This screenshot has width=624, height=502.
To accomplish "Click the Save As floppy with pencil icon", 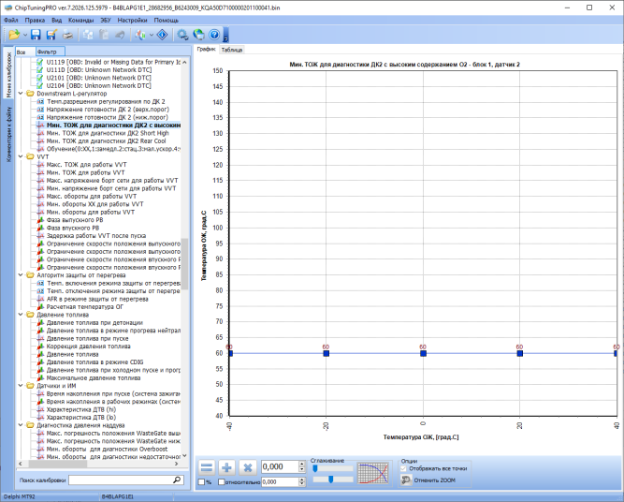I will pos(51,35).
